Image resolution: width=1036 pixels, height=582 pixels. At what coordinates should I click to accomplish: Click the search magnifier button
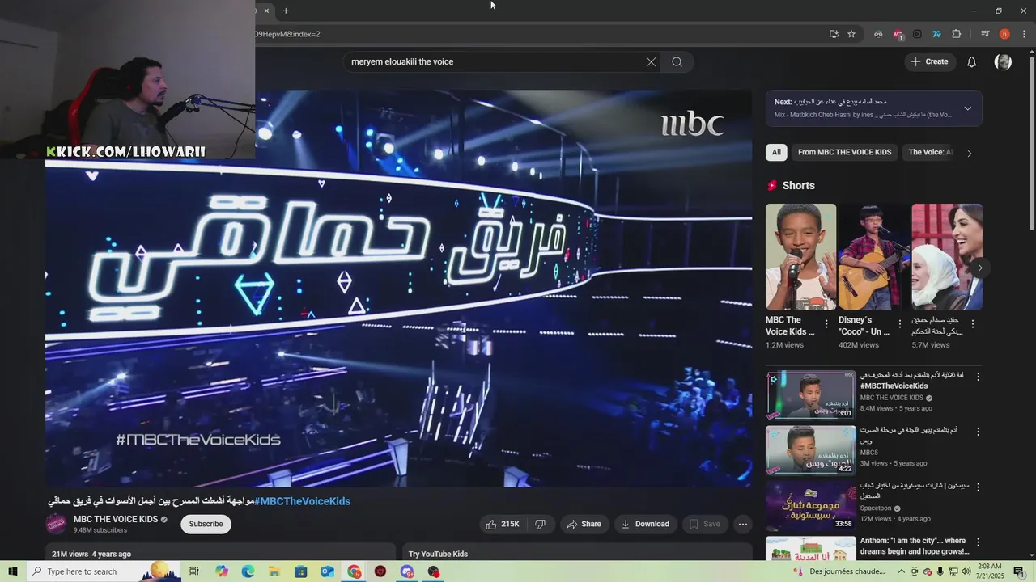click(677, 62)
